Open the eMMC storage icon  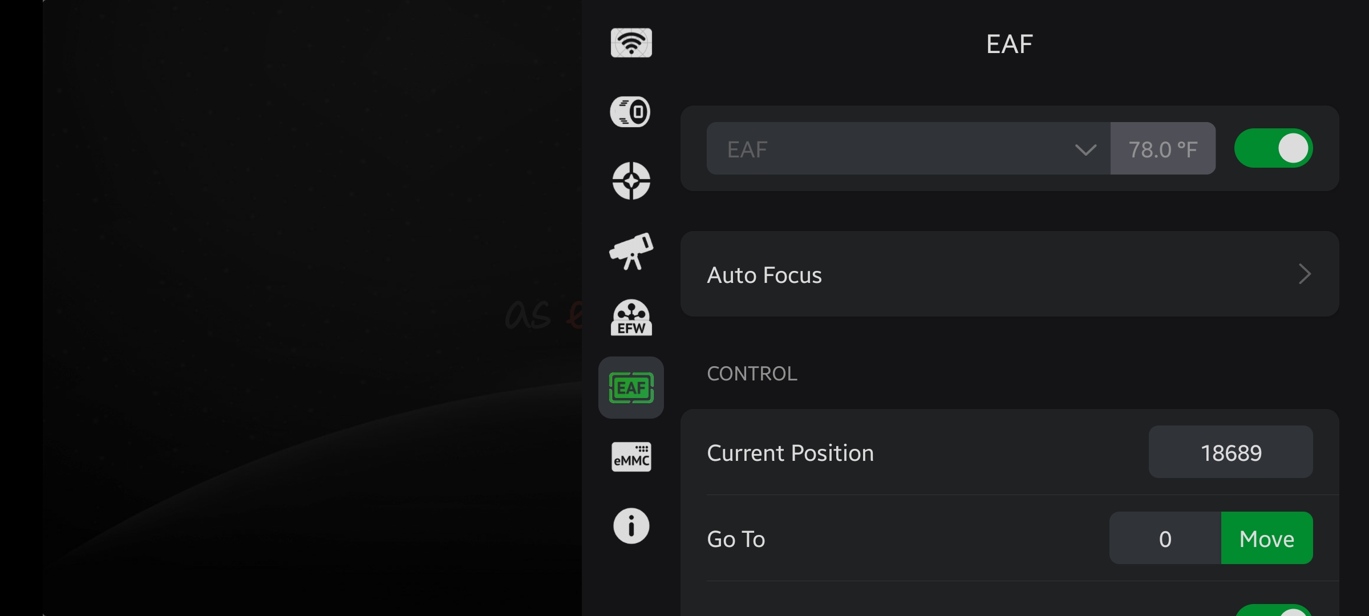[631, 457]
